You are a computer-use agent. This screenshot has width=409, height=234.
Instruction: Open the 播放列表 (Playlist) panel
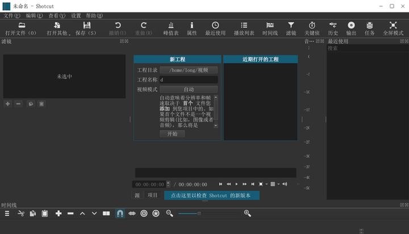pos(244,28)
